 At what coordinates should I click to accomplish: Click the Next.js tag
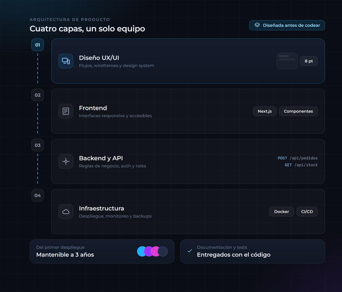[x=265, y=111]
